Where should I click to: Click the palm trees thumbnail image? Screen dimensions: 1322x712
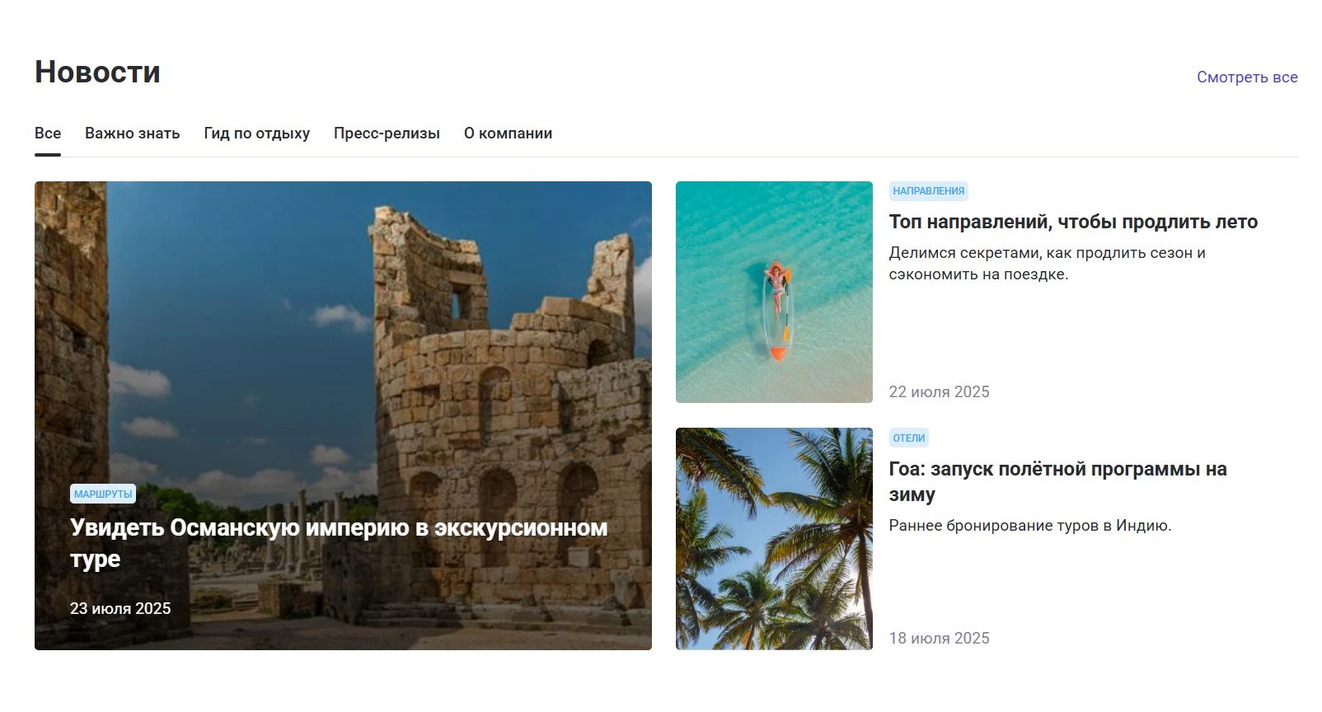pyautogui.click(x=774, y=539)
